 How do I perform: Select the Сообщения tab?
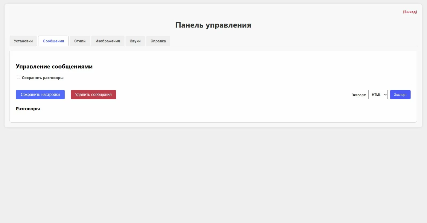pyautogui.click(x=53, y=41)
